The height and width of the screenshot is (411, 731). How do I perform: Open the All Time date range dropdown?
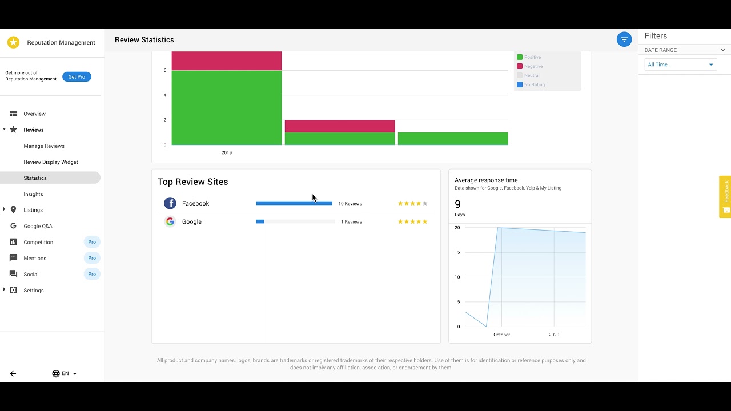(681, 65)
